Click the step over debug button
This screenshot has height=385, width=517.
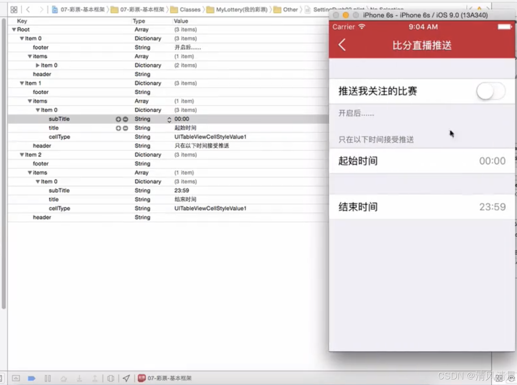click(x=64, y=378)
